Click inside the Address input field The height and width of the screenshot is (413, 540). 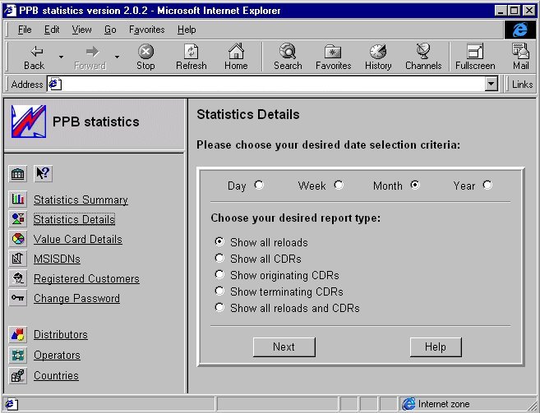tap(272, 84)
